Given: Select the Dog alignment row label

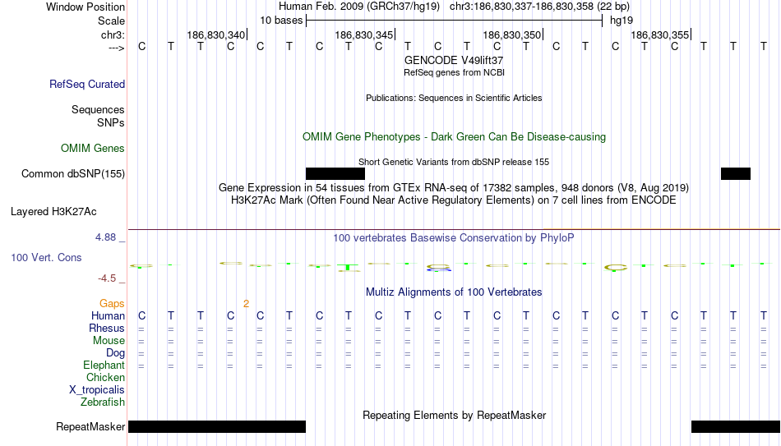Looking at the screenshot, I should [116, 353].
